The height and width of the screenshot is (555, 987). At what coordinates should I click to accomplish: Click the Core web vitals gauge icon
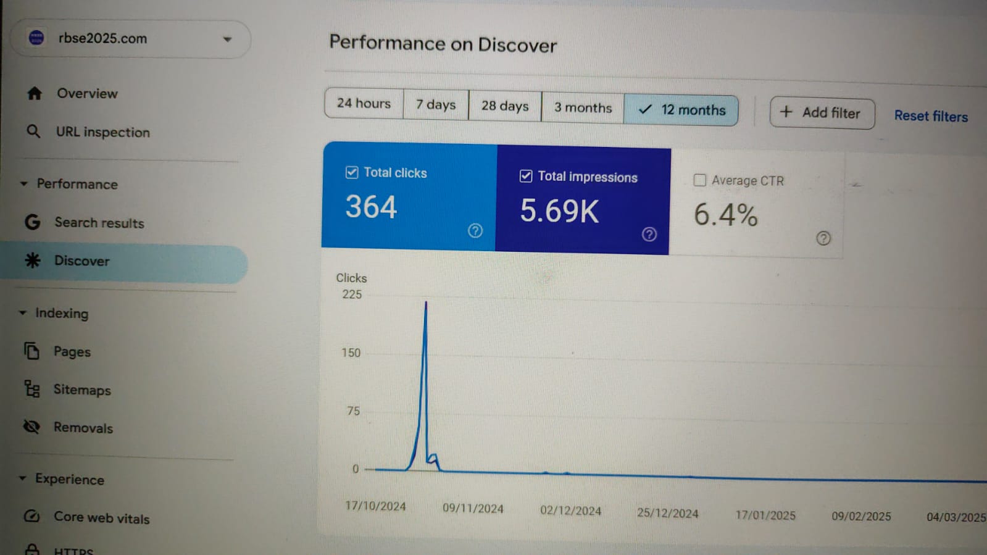click(31, 516)
